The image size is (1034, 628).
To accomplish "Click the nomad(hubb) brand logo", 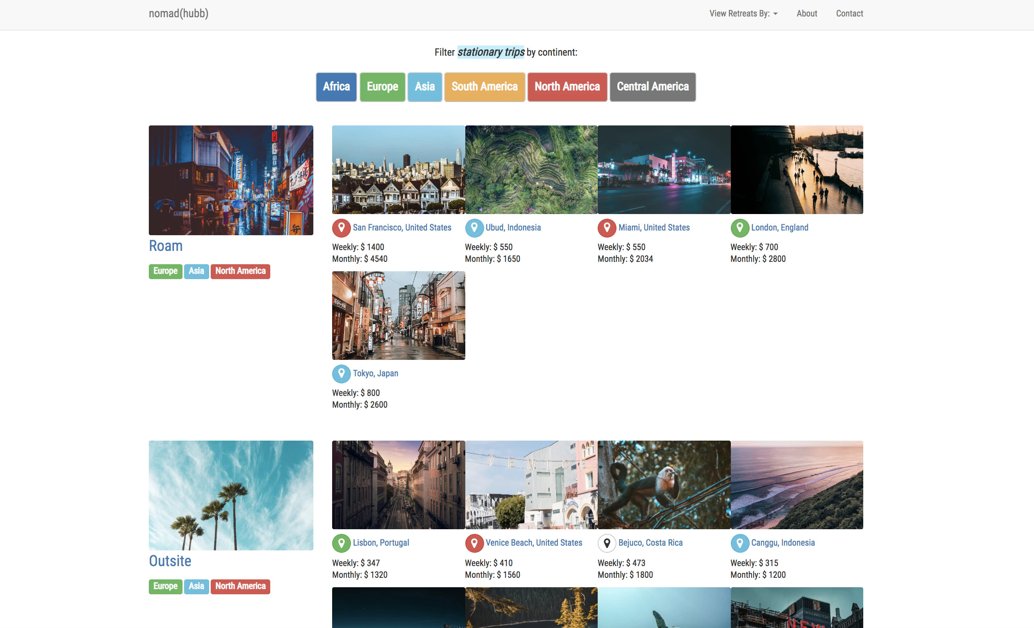I will [x=178, y=13].
